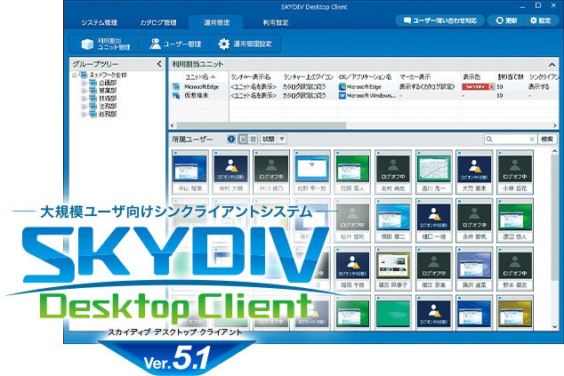Open the 利用設定 tab
The width and height of the screenshot is (564, 376).
coord(276,22)
